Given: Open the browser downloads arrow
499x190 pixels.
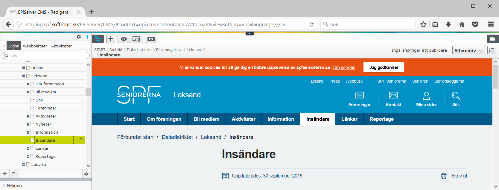Looking at the screenshot, I should 448,24.
